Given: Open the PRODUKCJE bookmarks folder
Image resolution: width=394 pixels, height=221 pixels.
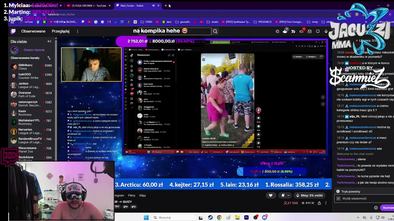Looking at the screenshot, I should pyautogui.click(x=262, y=22).
